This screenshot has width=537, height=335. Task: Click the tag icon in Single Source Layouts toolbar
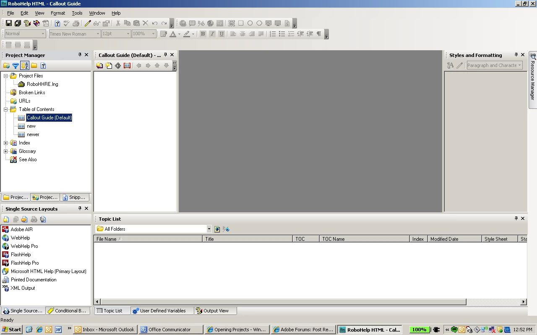[43, 219]
